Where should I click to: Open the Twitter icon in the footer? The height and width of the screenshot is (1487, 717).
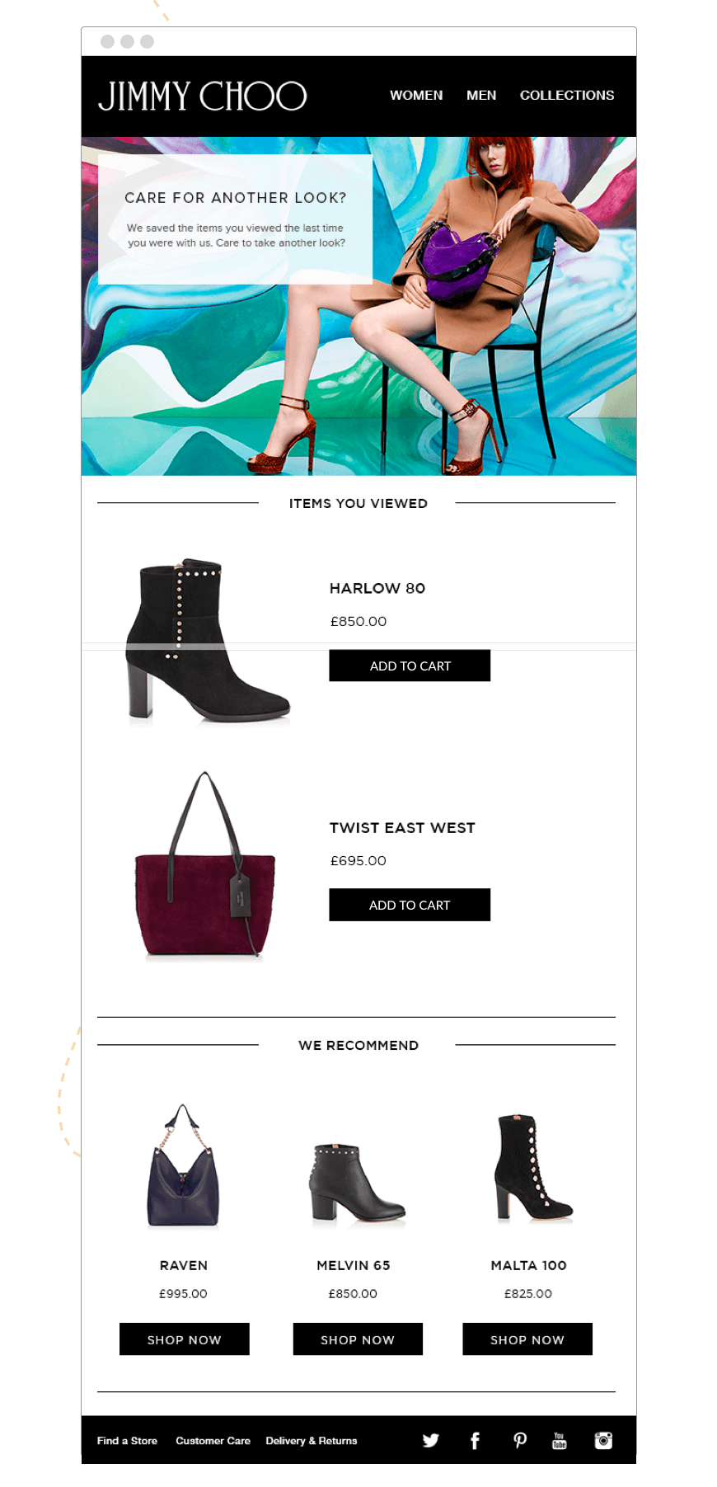[431, 1440]
